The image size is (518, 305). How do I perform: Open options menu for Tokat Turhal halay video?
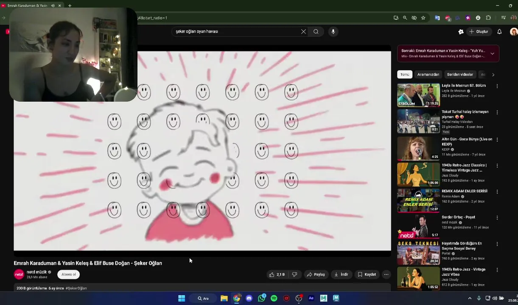tap(497, 113)
